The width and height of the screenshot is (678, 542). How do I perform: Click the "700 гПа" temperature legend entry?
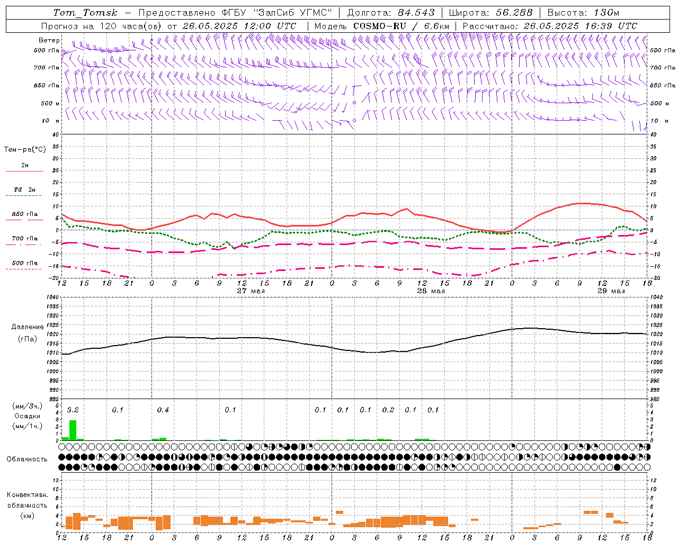click(25, 238)
